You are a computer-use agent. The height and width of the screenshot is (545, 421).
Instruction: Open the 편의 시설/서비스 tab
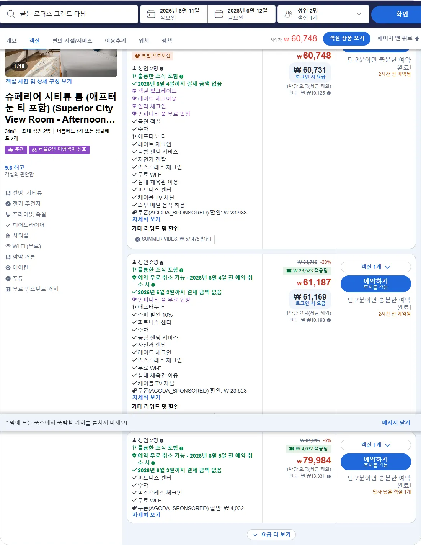pyautogui.click(x=72, y=41)
